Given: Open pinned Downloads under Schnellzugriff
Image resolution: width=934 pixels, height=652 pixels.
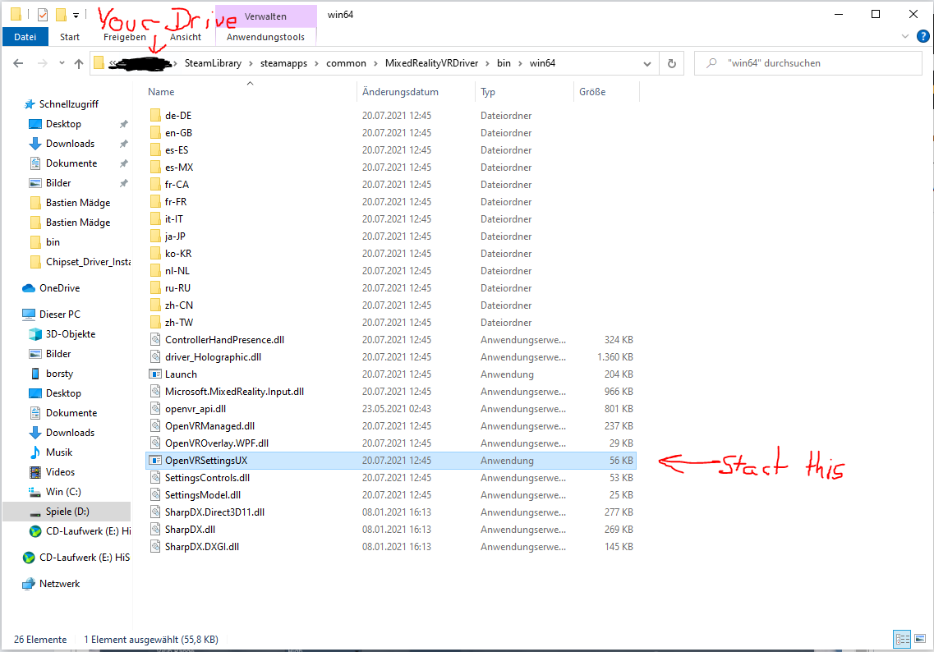Looking at the screenshot, I should pos(70,144).
